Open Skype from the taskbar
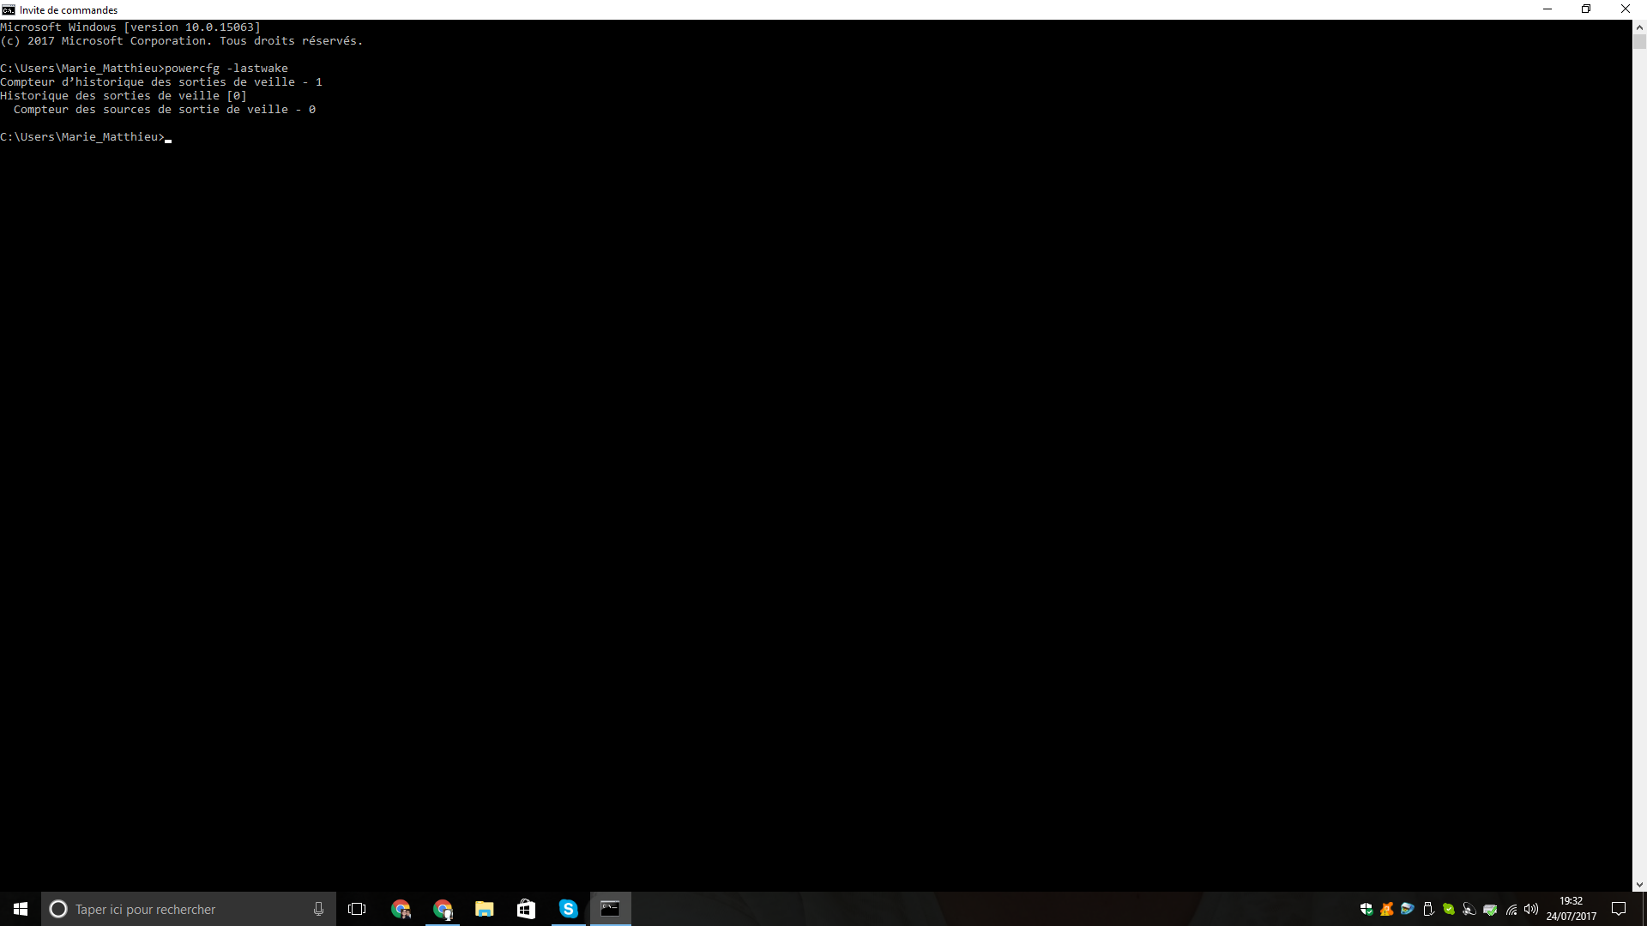1647x926 pixels. (x=568, y=909)
